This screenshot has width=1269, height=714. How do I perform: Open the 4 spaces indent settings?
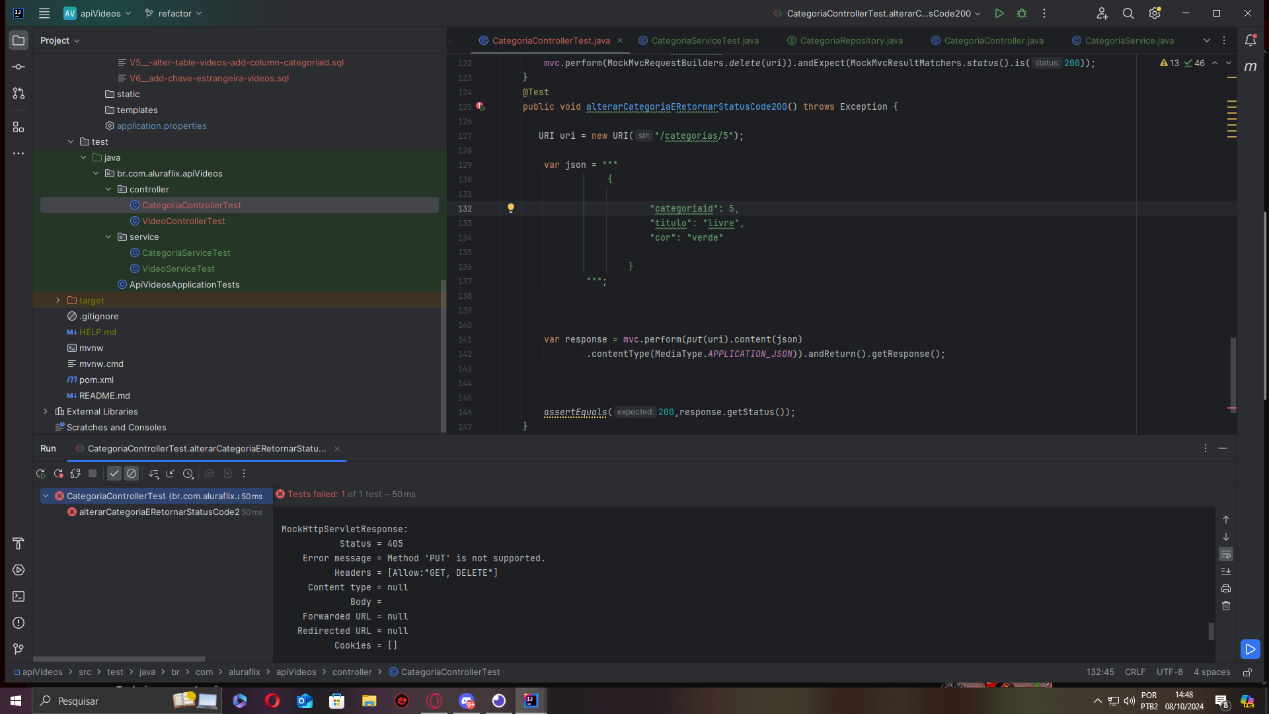(1212, 672)
